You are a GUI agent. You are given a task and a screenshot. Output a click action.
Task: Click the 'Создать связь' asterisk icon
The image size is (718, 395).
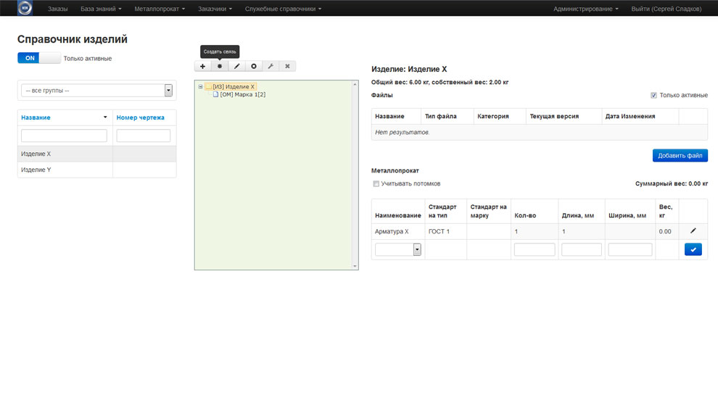[x=220, y=66]
